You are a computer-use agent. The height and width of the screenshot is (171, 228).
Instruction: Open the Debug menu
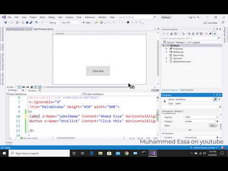[51, 17]
